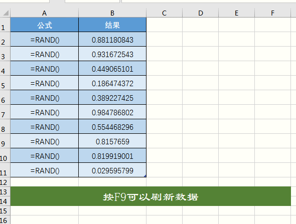296x224 pixels.
Task: Select column C header
Action: point(164,13)
